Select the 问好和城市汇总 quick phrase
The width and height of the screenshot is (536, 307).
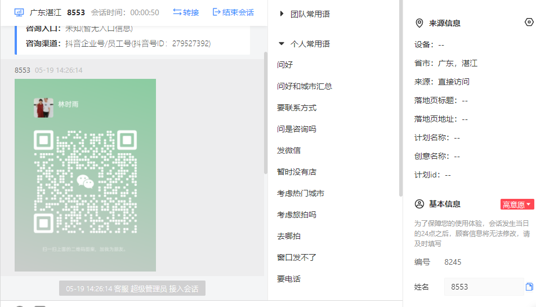[304, 86]
